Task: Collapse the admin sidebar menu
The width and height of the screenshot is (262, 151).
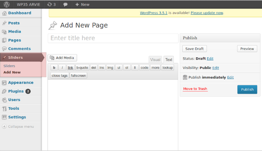Action: 19,126
